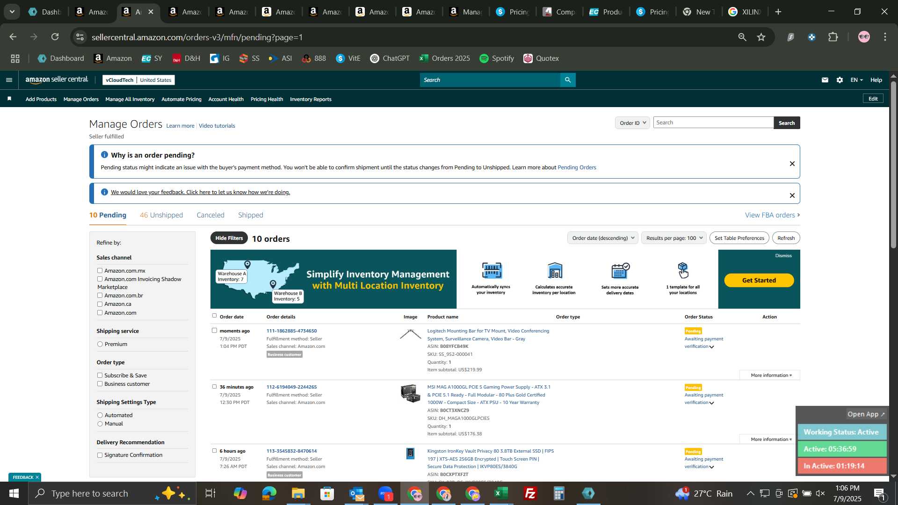Close the FEEDBACK tag
Viewport: 898px width, 505px height.
point(37,477)
